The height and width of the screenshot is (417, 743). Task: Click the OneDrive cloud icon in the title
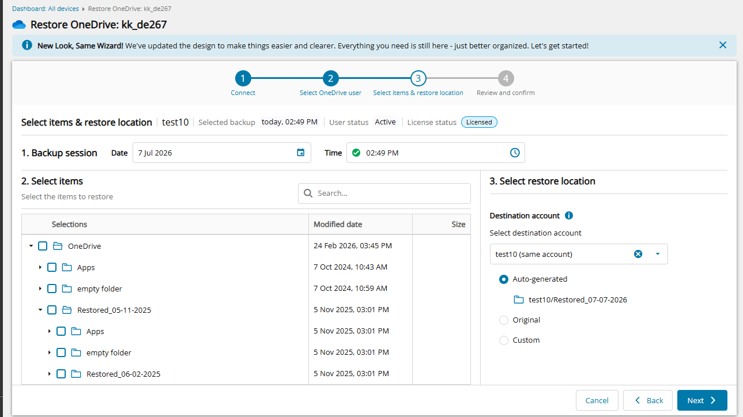click(19, 25)
